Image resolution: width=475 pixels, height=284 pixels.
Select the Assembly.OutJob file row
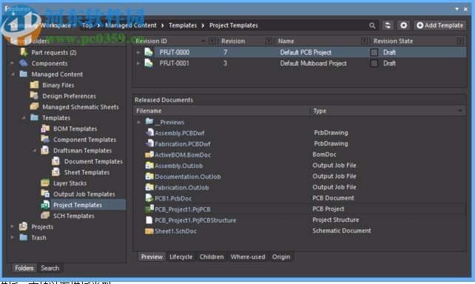click(x=300, y=166)
